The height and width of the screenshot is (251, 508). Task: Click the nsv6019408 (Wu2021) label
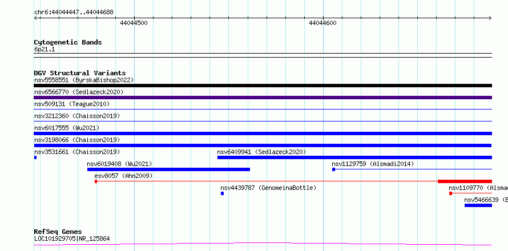(x=119, y=164)
